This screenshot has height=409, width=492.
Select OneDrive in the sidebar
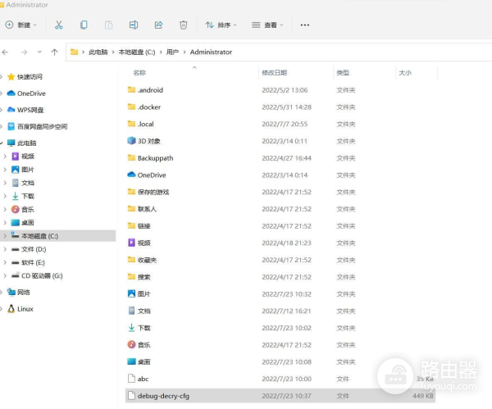click(x=31, y=93)
